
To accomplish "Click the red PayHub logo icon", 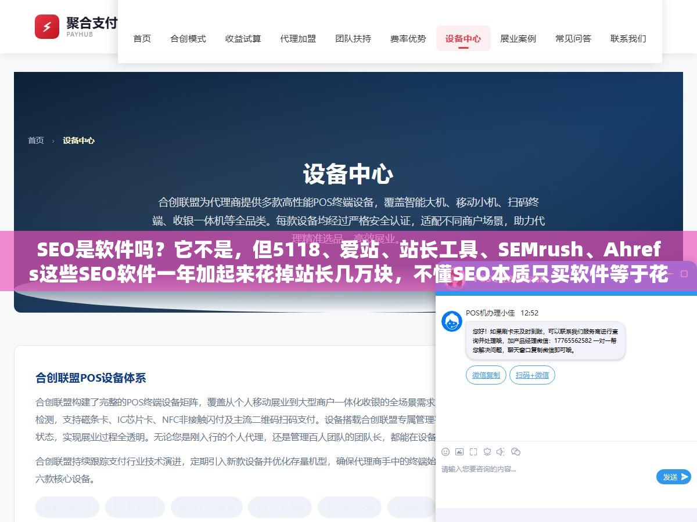I will click(x=47, y=27).
